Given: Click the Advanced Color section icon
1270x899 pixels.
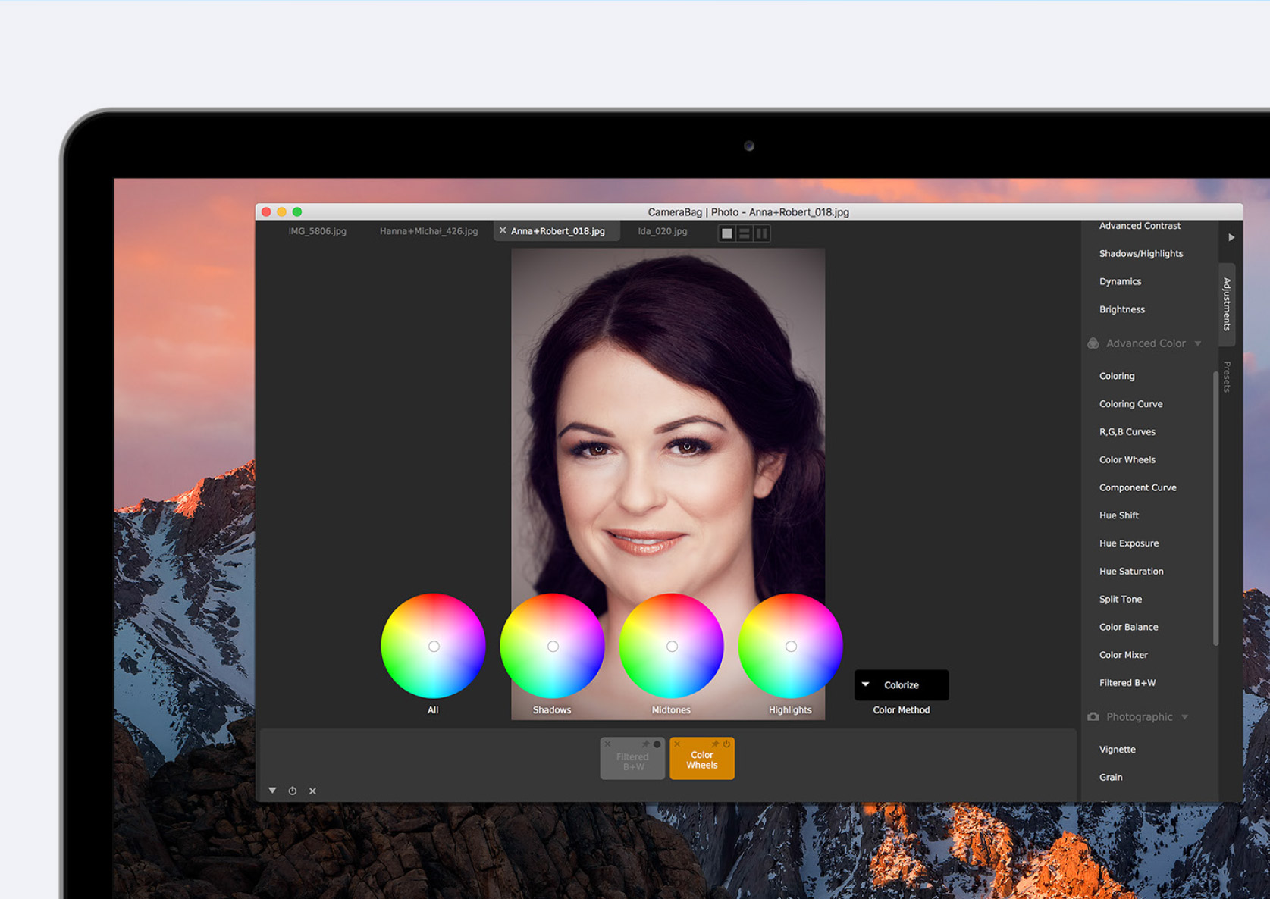Looking at the screenshot, I should (x=1093, y=343).
